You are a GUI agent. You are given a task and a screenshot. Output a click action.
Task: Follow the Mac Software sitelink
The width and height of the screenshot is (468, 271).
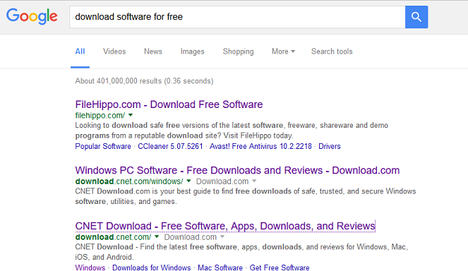220,267
